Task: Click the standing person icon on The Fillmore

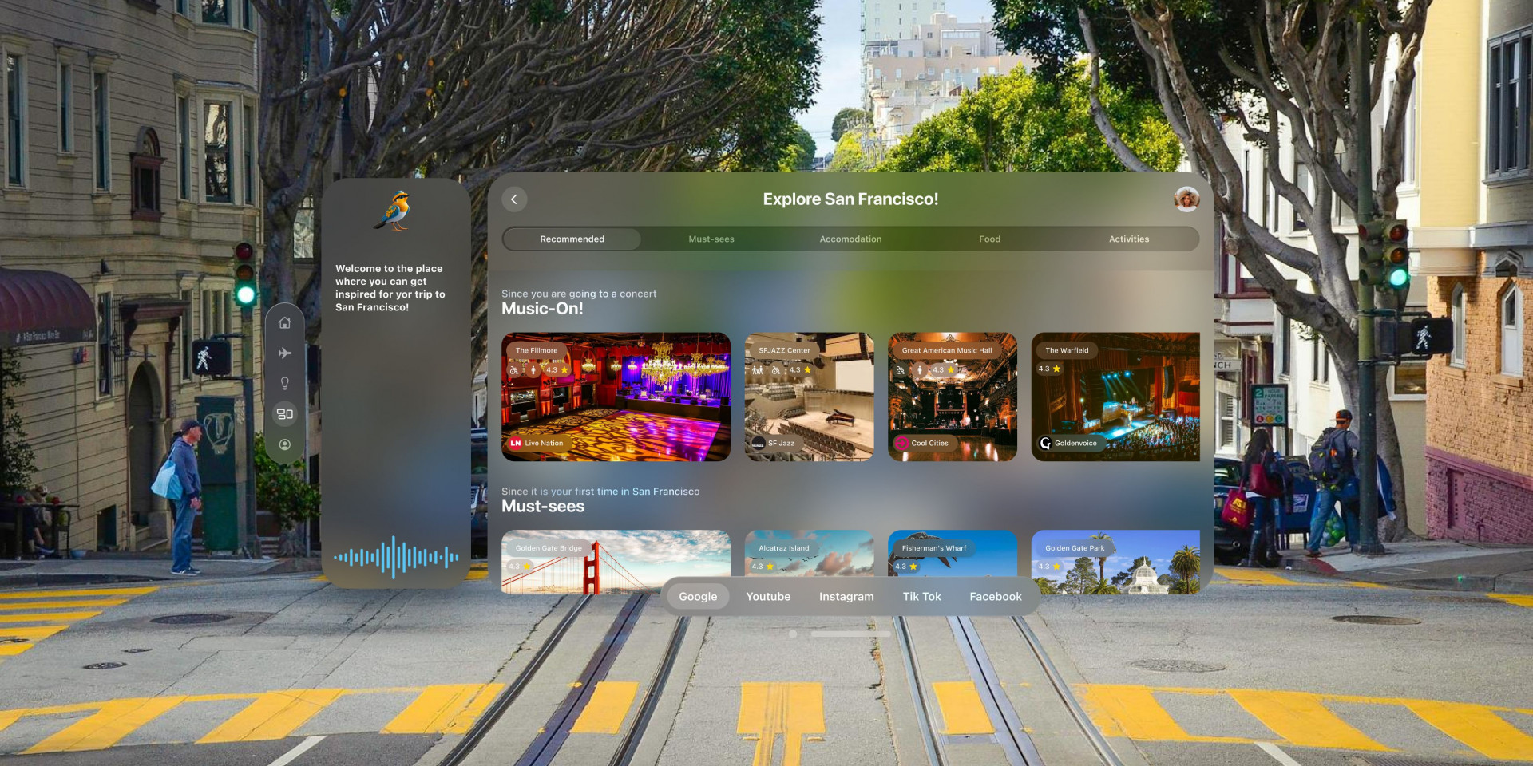Action: [533, 370]
